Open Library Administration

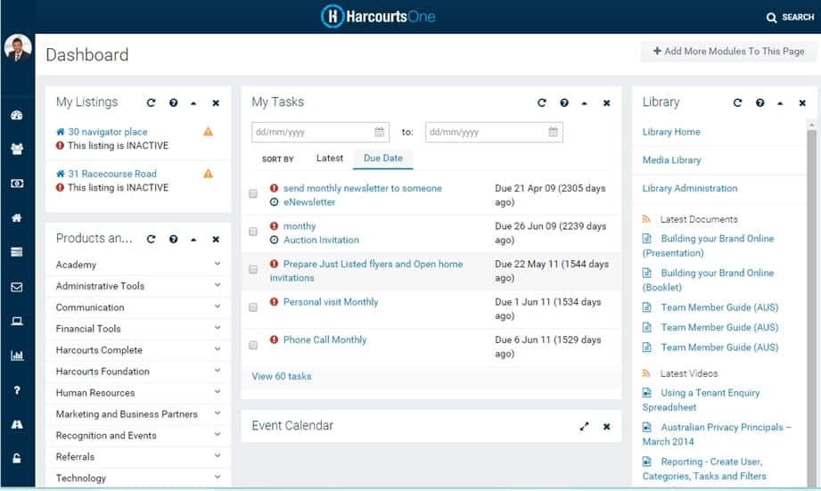click(690, 188)
